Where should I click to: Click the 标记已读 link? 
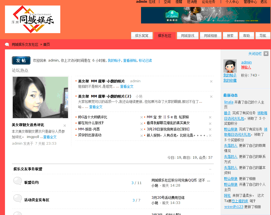pyautogui.click(x=145, y=60)
